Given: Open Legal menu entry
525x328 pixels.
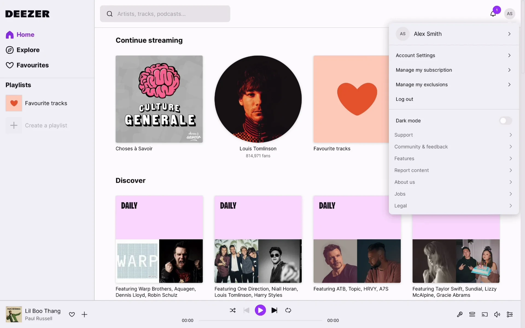Looking at the screenshot, I should tap(454, 206).
